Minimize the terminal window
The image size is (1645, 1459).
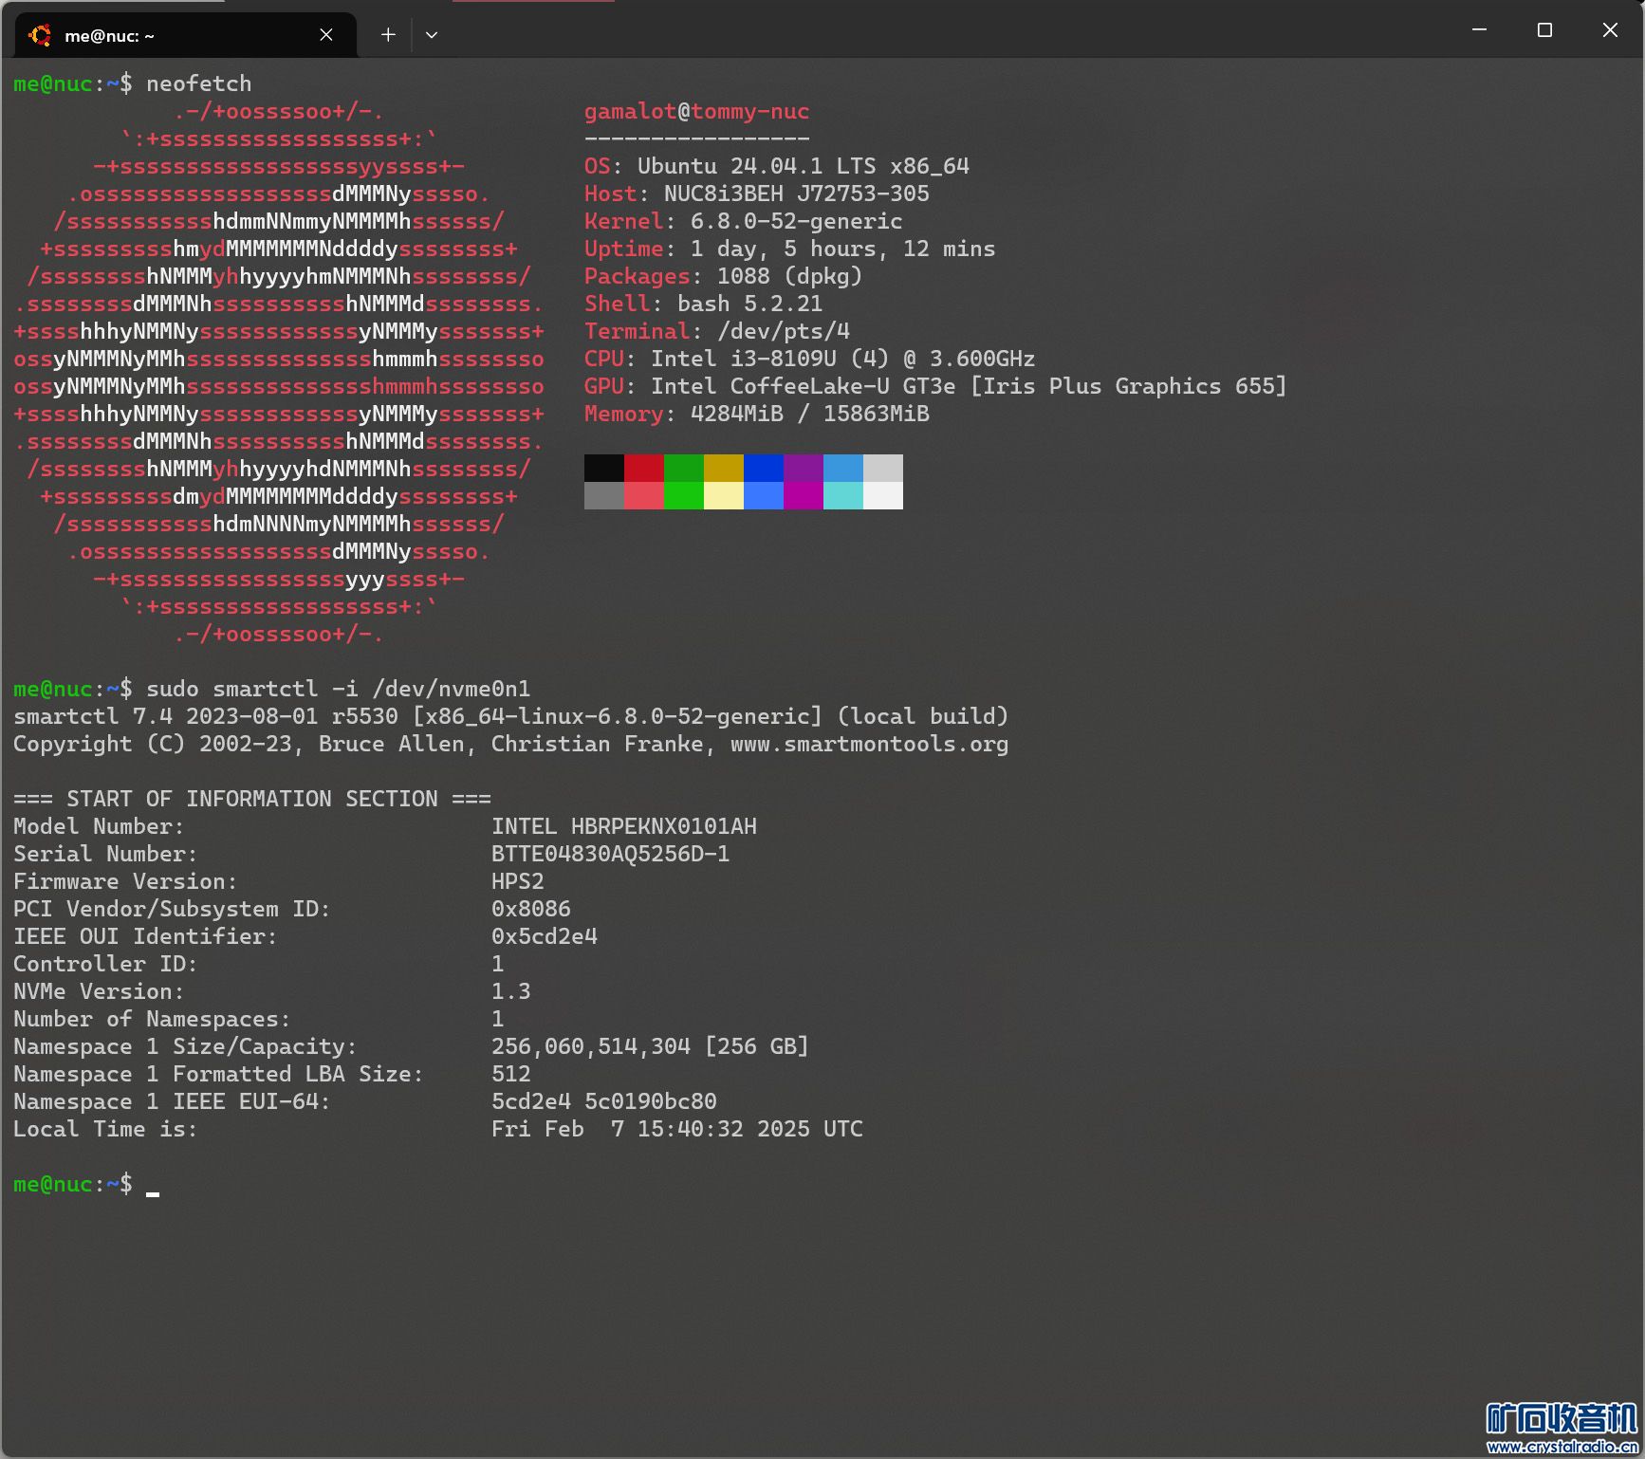(1478, 30)
